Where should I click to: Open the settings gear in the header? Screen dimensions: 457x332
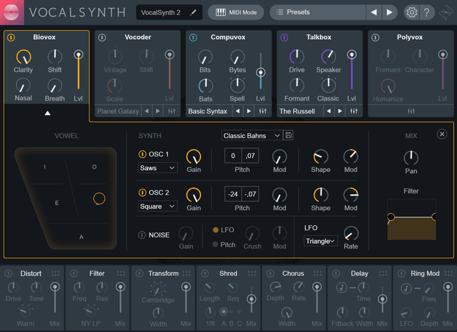coord(411,12)
